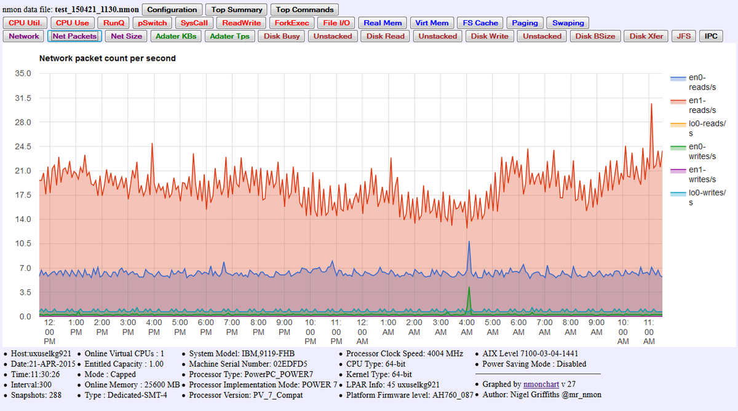The width and height of the screenshot is (738, 411).
Task: Click the Author: Nigel Griffiths text
Action: point(542,395)
